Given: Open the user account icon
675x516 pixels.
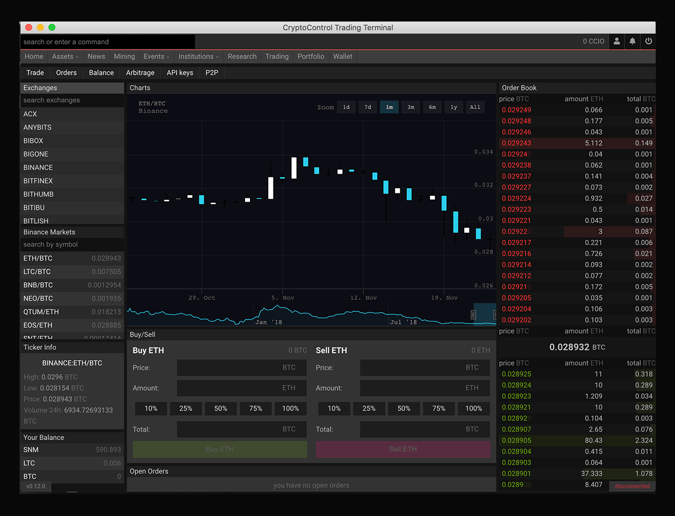Looking at the screenshot, I should 616,41.
